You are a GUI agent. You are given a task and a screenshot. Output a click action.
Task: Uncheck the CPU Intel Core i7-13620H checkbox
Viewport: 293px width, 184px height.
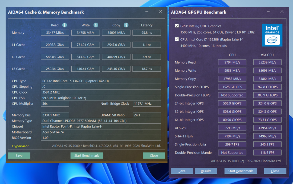[177, 39]
